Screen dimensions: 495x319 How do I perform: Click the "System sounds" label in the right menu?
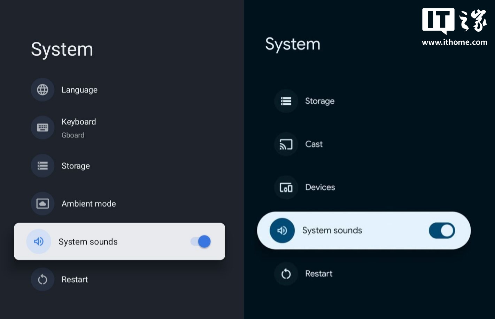tap(332, 230)
